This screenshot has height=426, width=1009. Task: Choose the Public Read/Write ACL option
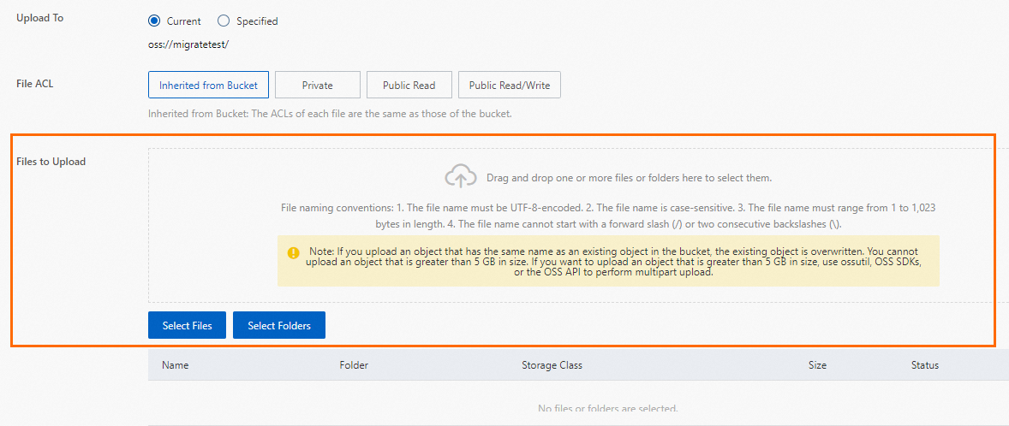click(x=510, y=85)
